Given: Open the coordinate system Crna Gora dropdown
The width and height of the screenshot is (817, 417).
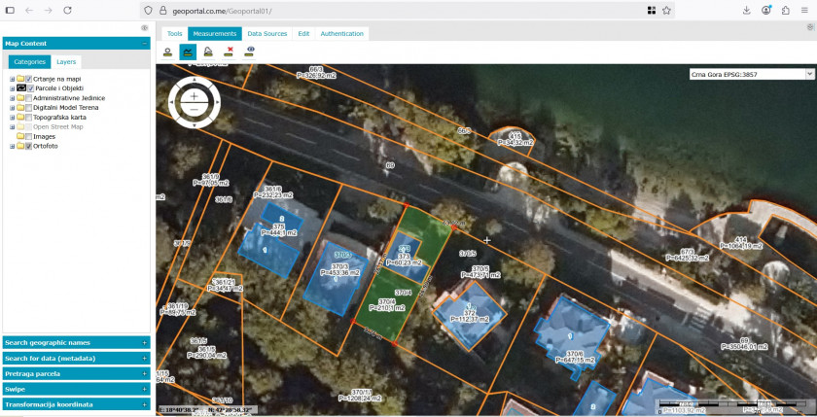Looking at the screenshot, I should [750, 73].
